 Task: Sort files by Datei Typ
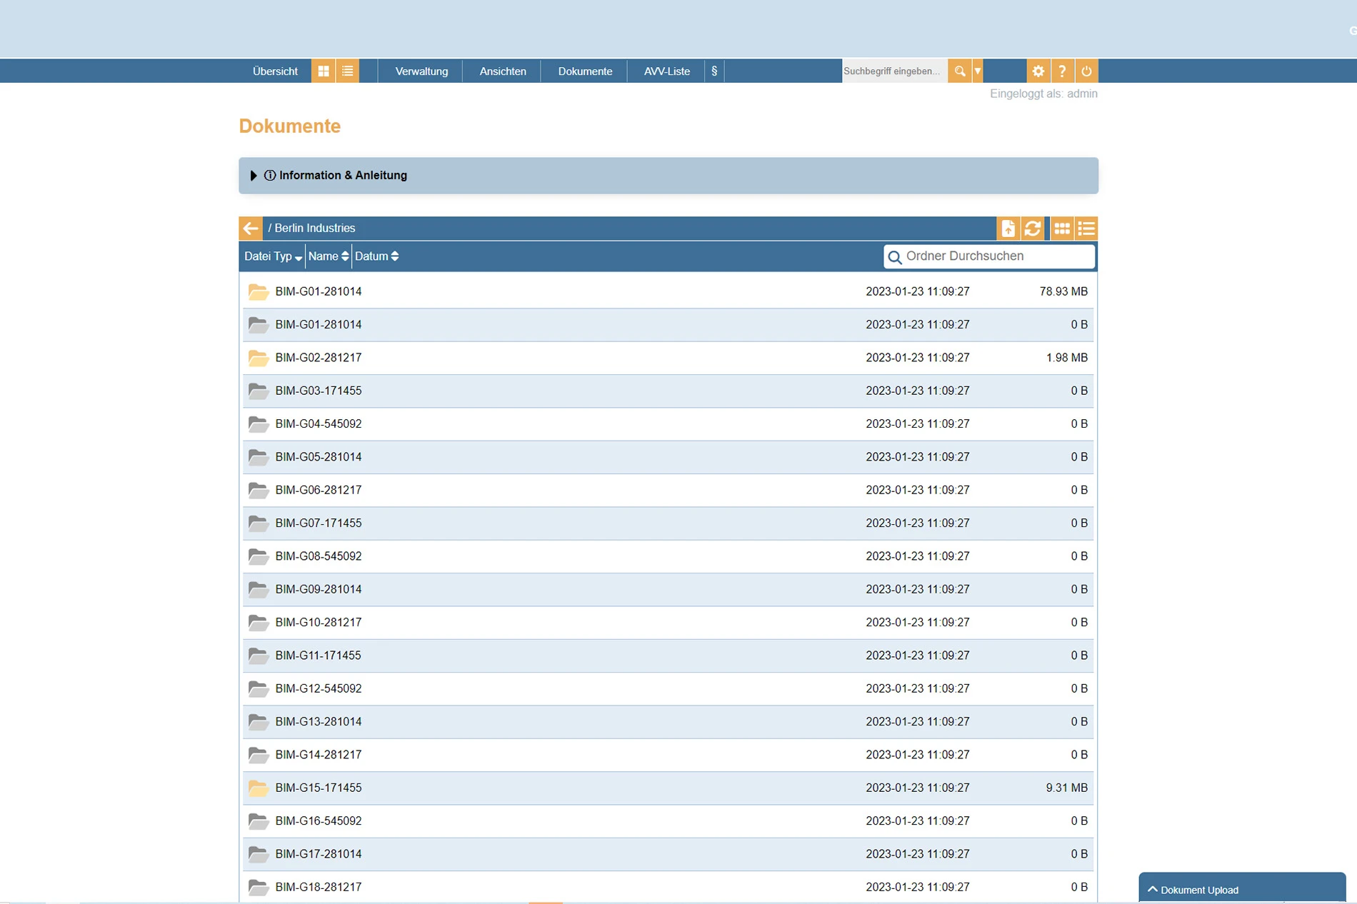click(x=273, y=256)
